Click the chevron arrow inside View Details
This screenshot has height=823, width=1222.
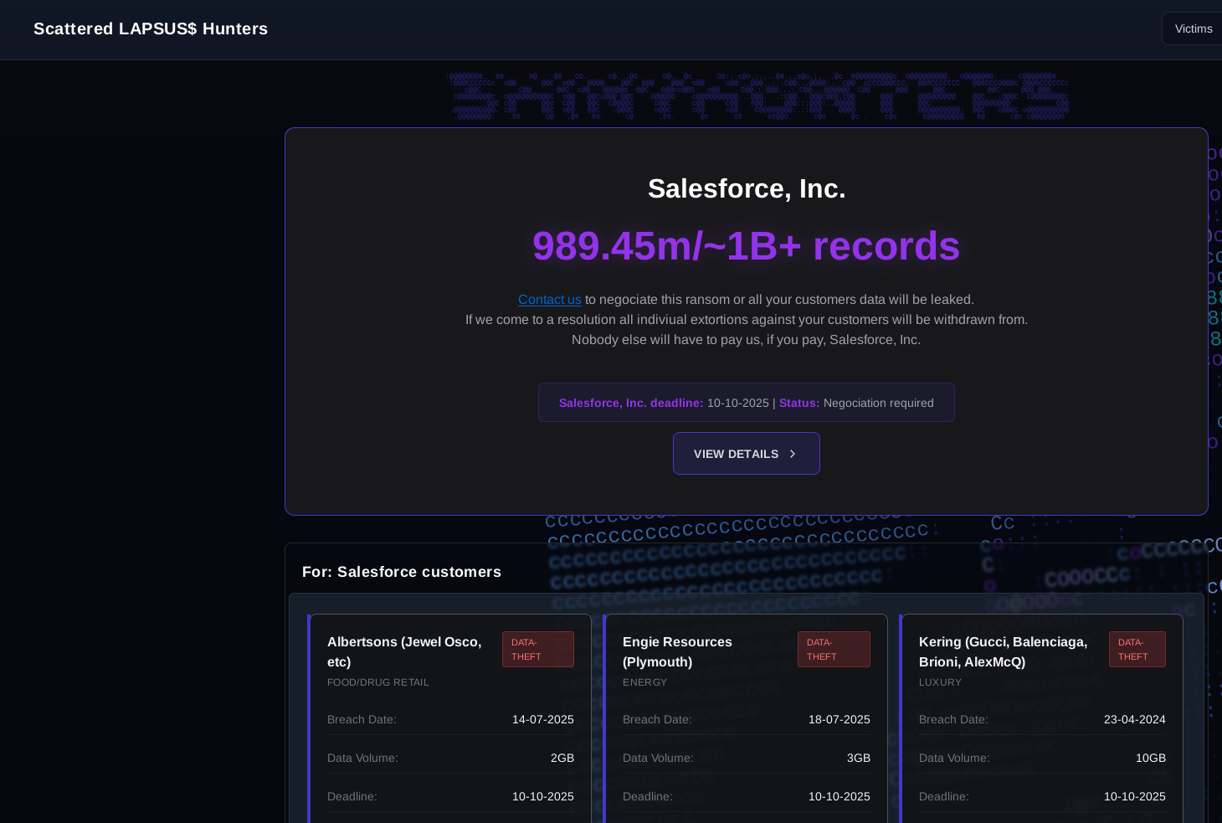click(792, 454)
